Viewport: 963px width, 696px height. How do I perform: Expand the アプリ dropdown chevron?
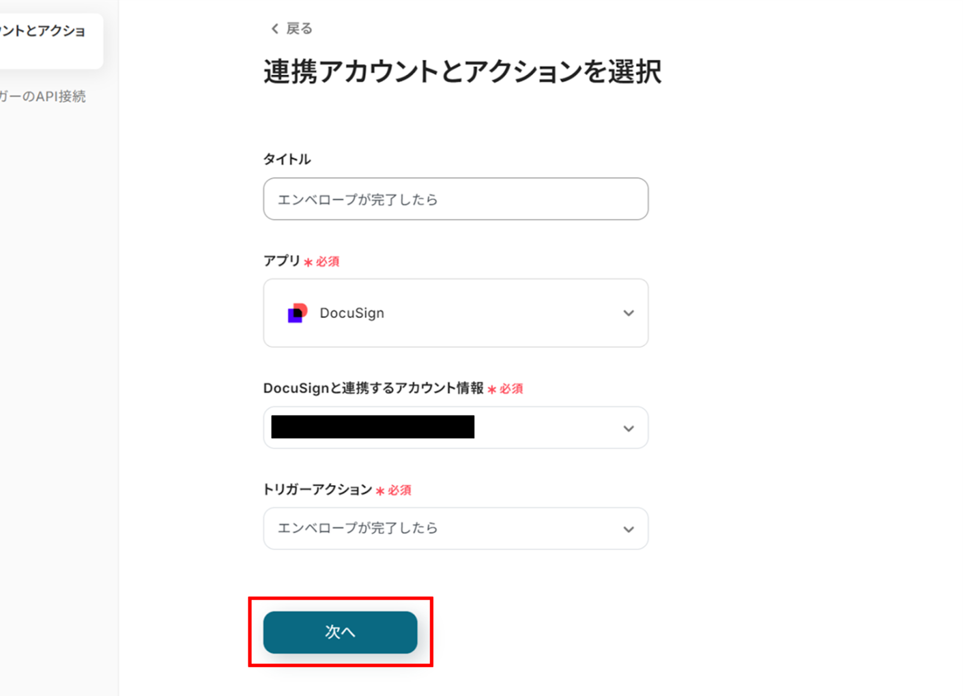[628, 313]
